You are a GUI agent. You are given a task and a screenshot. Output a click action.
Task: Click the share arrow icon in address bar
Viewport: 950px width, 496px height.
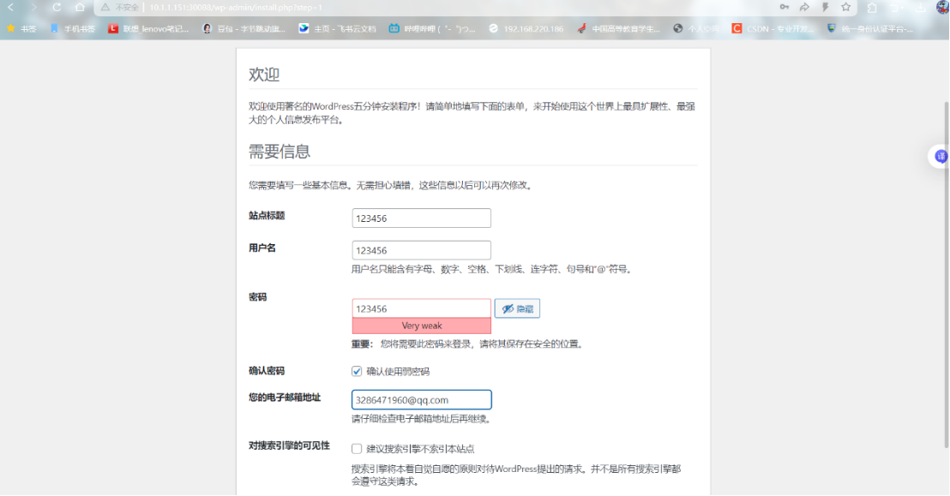804,7
